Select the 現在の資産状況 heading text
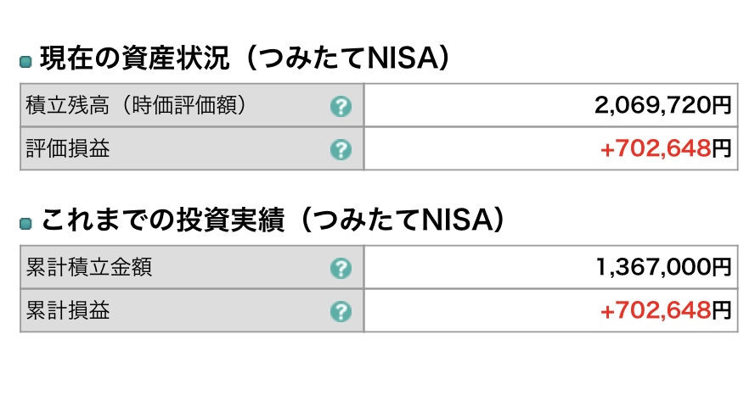Viewport: 755px width, 401px height. pyautogui.click(x=134, y=58)
